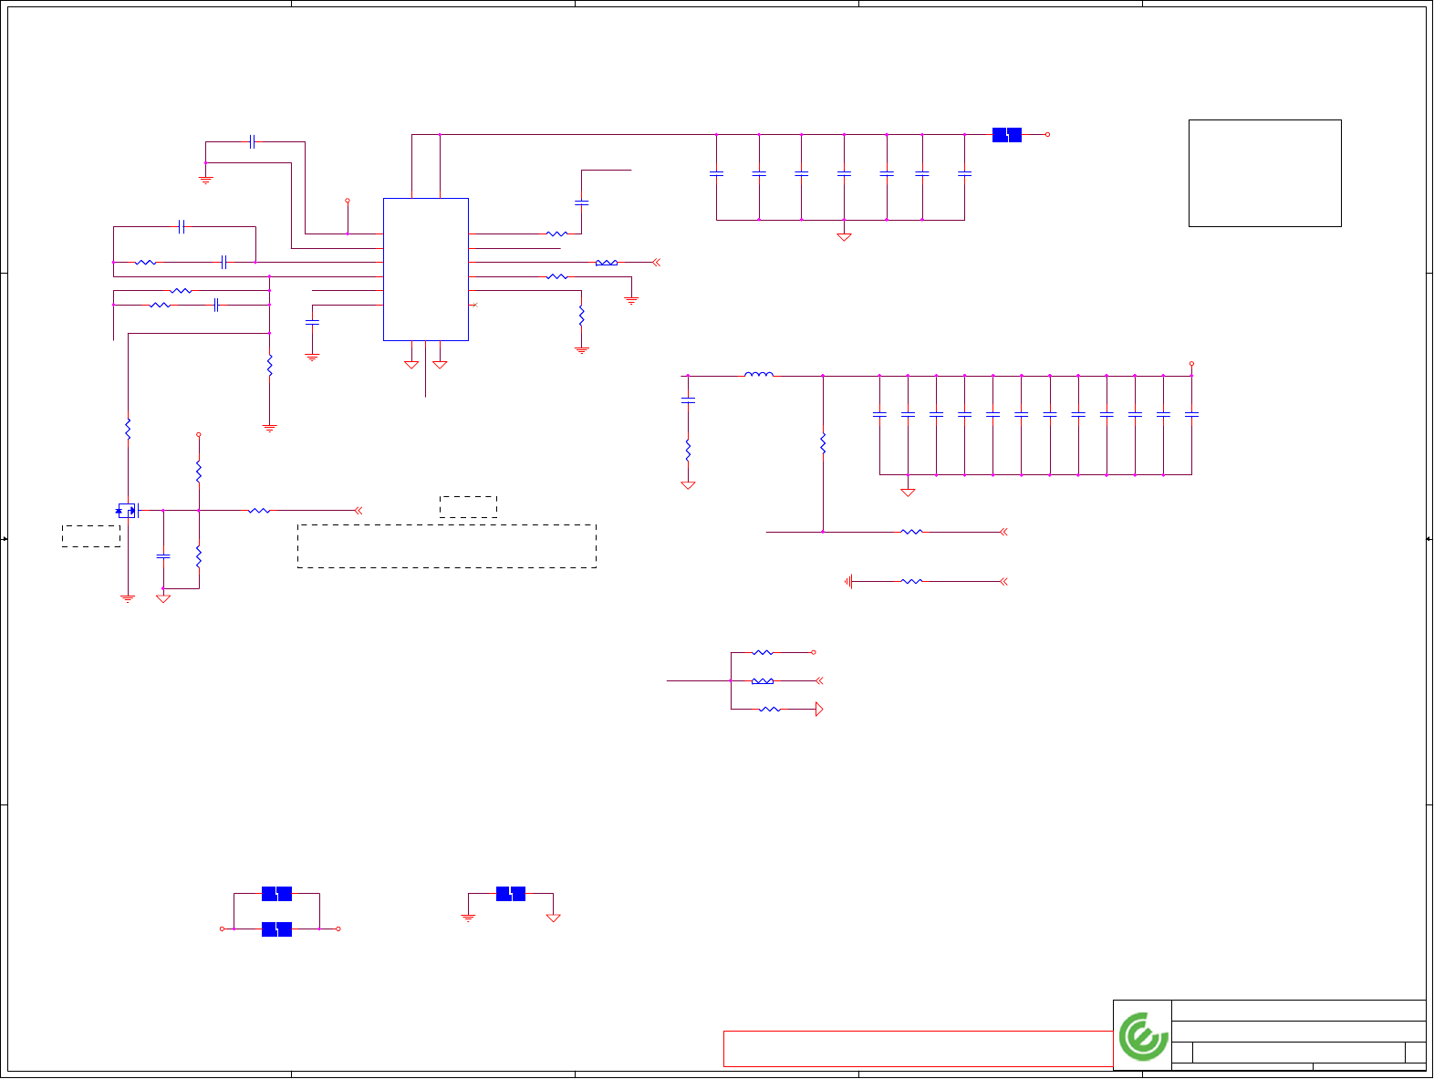The height and width of the screenshot is (1079, 1434).
Task: Select the boxed resistor on the IC's right side
Action: coord(607,263)
